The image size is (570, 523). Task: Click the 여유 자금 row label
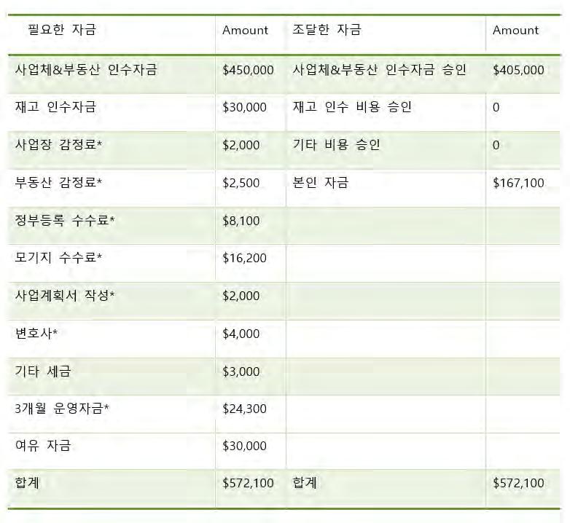pos(43,446)
